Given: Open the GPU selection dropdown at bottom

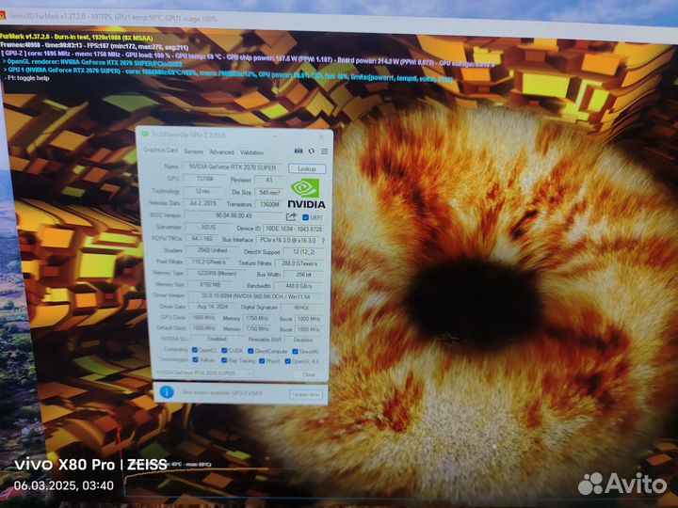Looking at the screenshot, I should (x=203, y=373).
